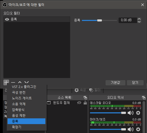Viewport: 147px width, 133px height.
Task: Adjust the 증폭 gain slider
Action: (x=99, y=20)
